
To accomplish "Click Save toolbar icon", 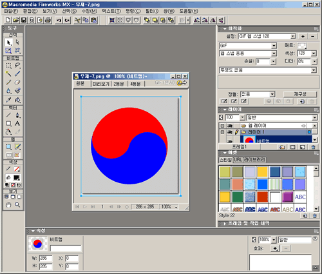I will (24, 20).
